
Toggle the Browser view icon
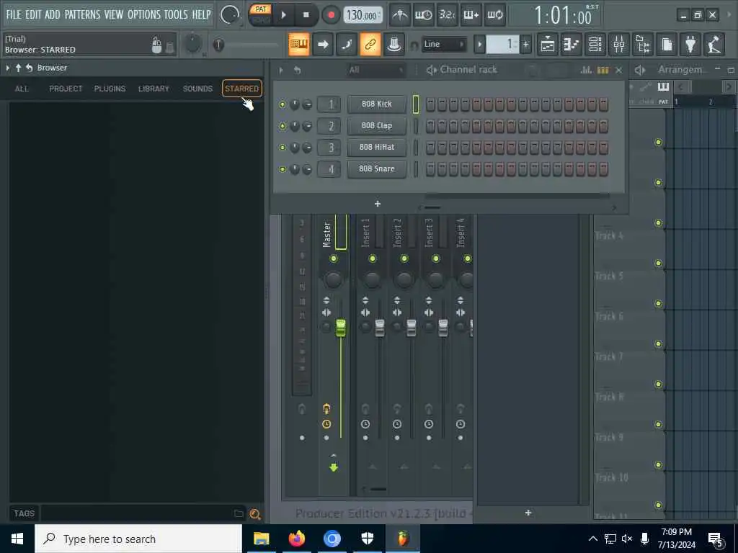[x=643, y=45]
